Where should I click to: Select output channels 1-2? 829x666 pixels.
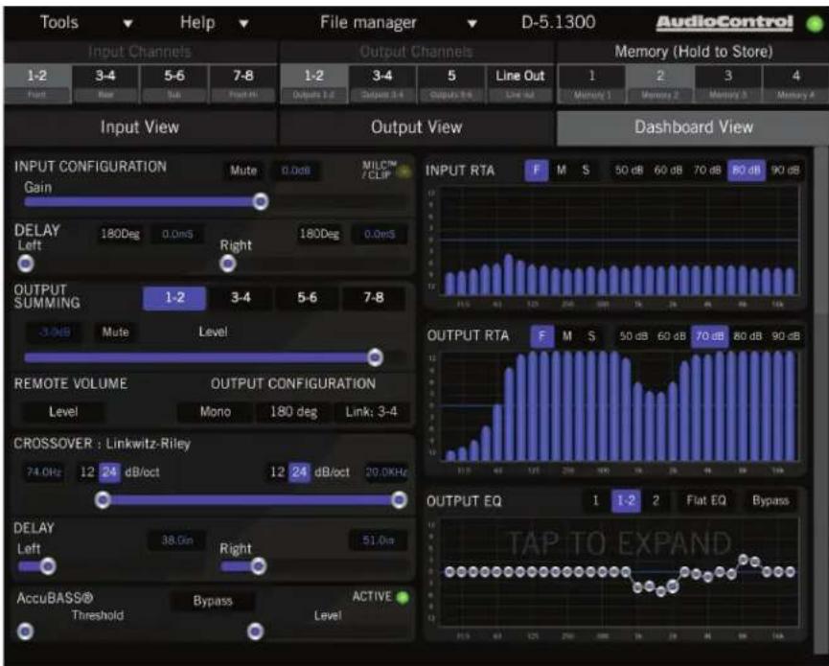pos(314,84)
